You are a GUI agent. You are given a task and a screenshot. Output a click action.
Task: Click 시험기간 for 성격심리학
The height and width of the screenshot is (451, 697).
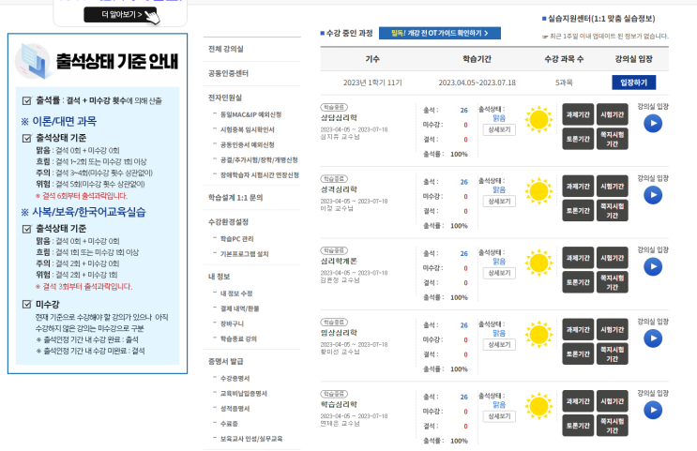pos(612,187)
